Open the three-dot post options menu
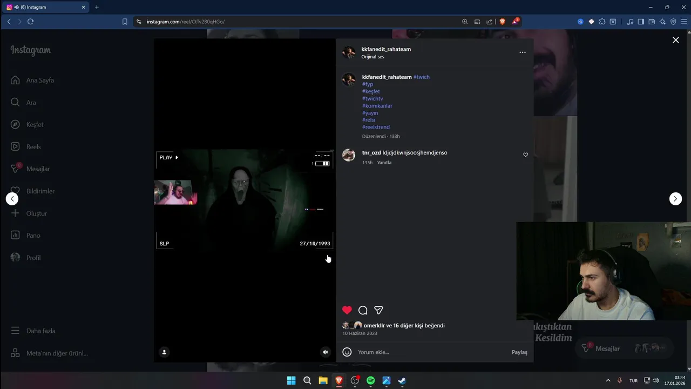691x389 pixels. pyautogui.click(x=523, y=52)
